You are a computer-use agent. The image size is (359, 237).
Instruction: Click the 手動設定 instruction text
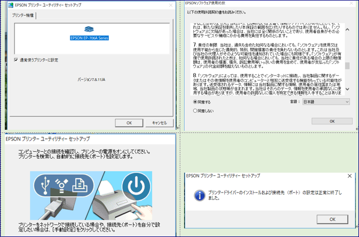(89, 227)
